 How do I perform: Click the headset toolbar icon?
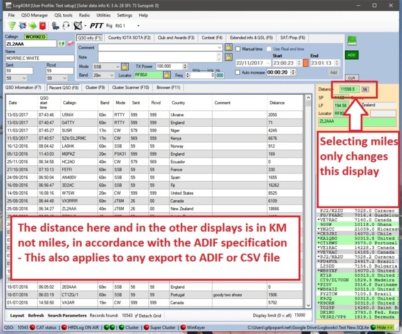66,26
